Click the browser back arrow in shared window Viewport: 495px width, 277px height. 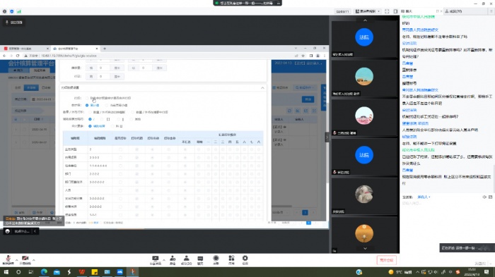point(4,56)
